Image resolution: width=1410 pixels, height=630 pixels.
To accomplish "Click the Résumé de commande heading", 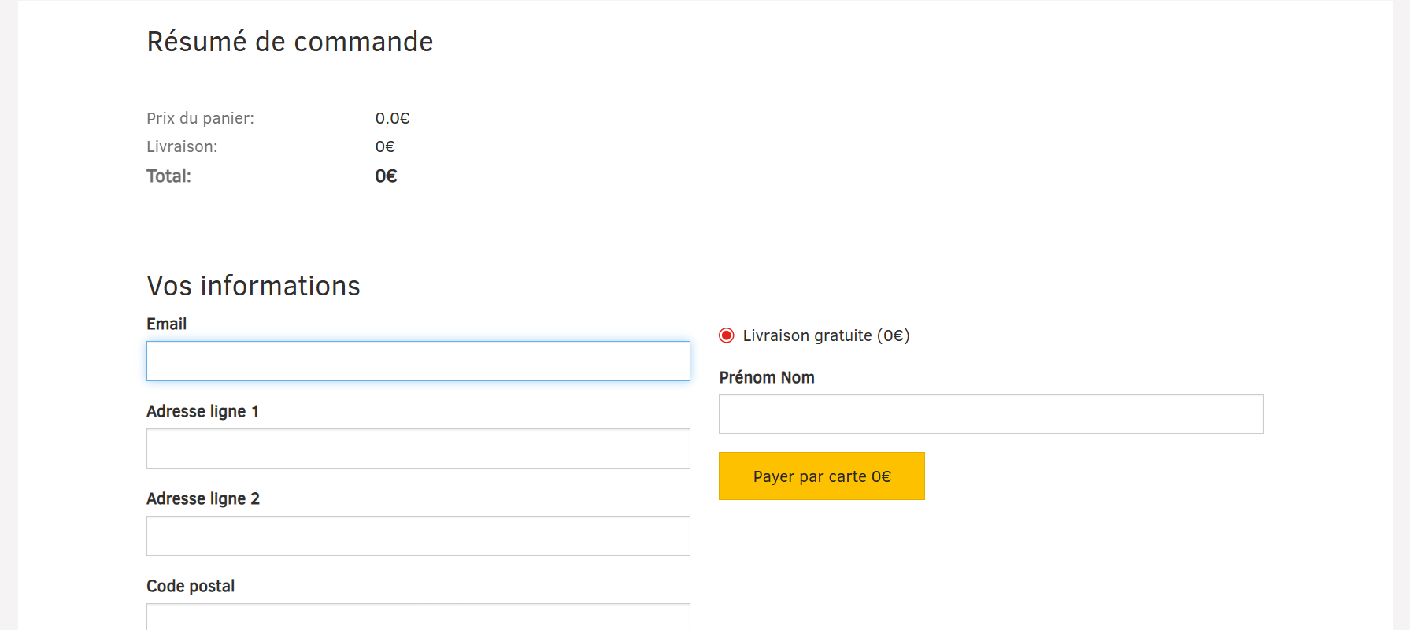I will pyautogui.click(x=290, y=42).
